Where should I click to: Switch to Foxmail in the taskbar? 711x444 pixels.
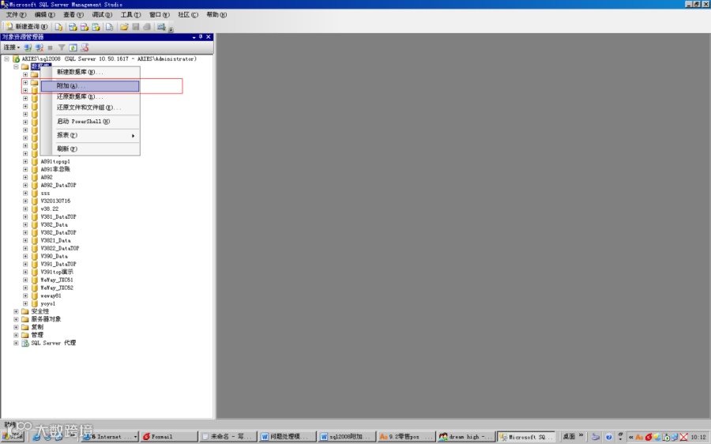[169, 436]
